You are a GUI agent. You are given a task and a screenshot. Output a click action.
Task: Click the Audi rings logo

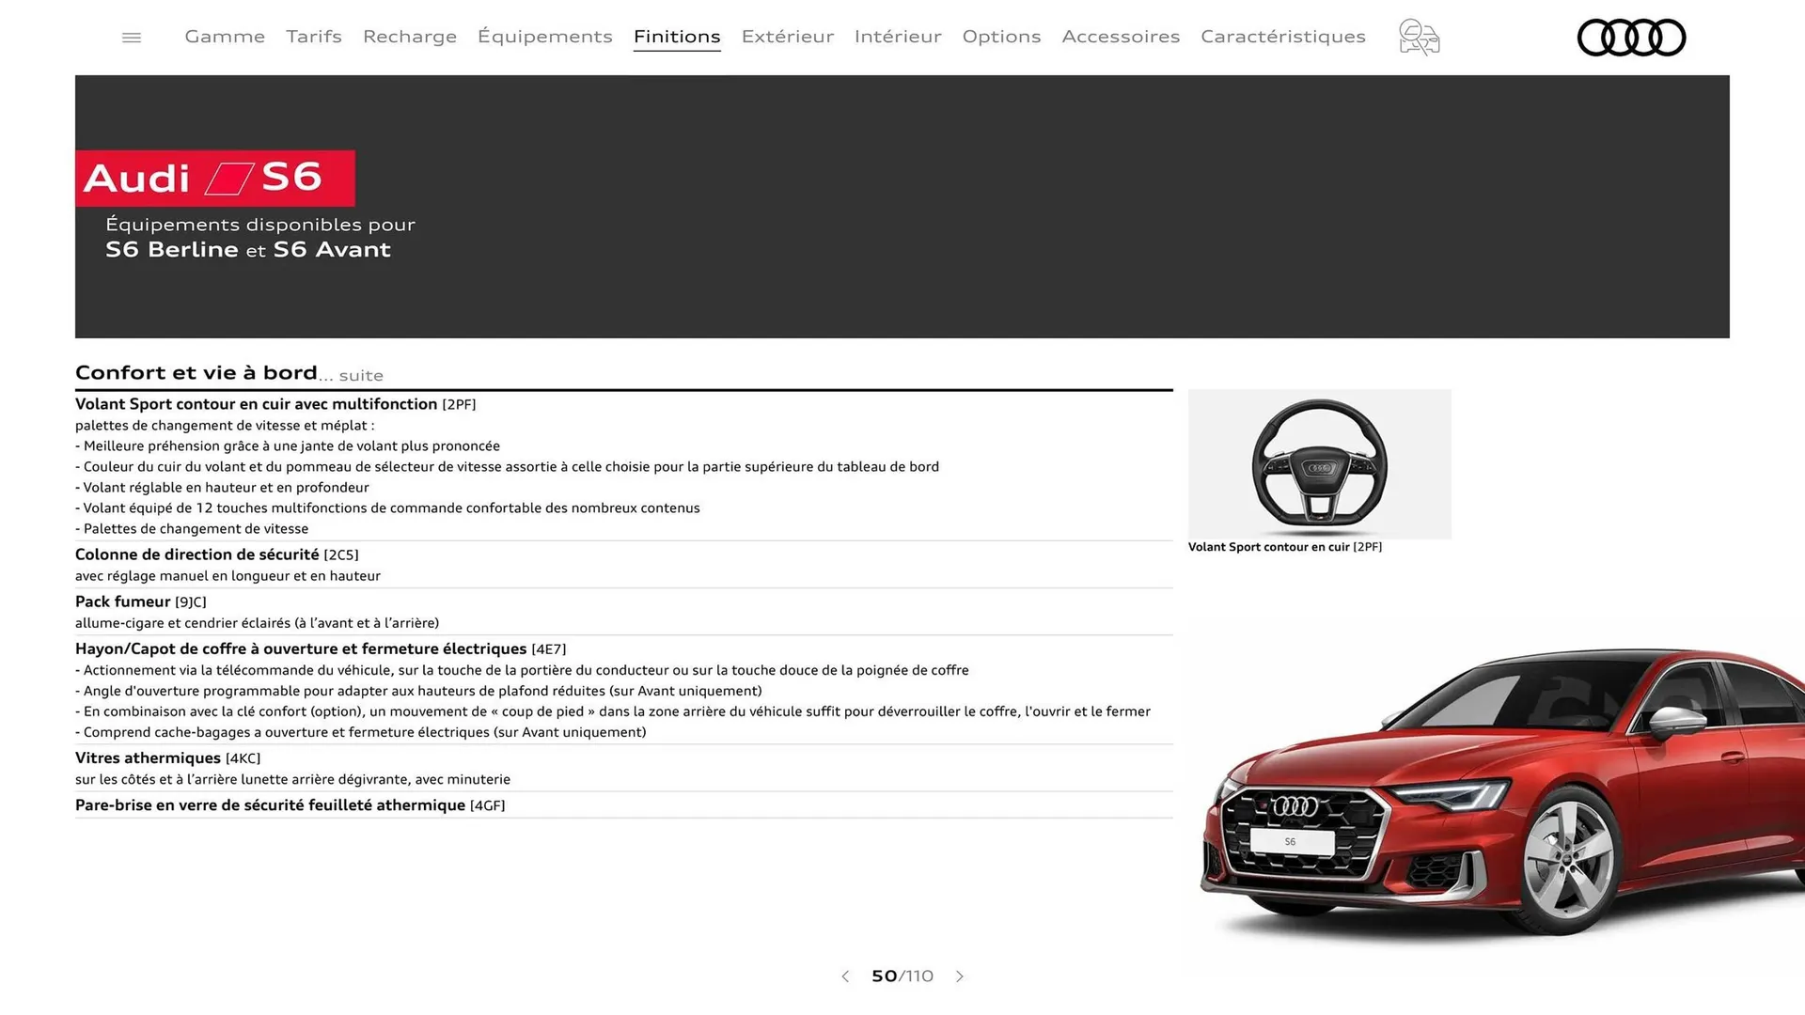[1631, 37]
